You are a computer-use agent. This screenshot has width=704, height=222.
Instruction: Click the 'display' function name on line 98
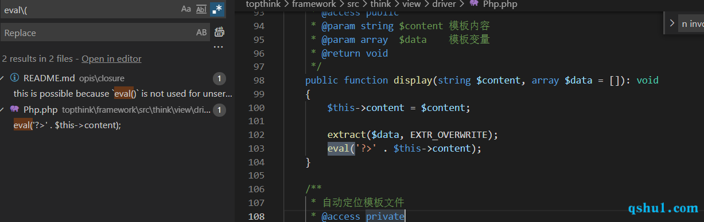click(x=413, y=81)
